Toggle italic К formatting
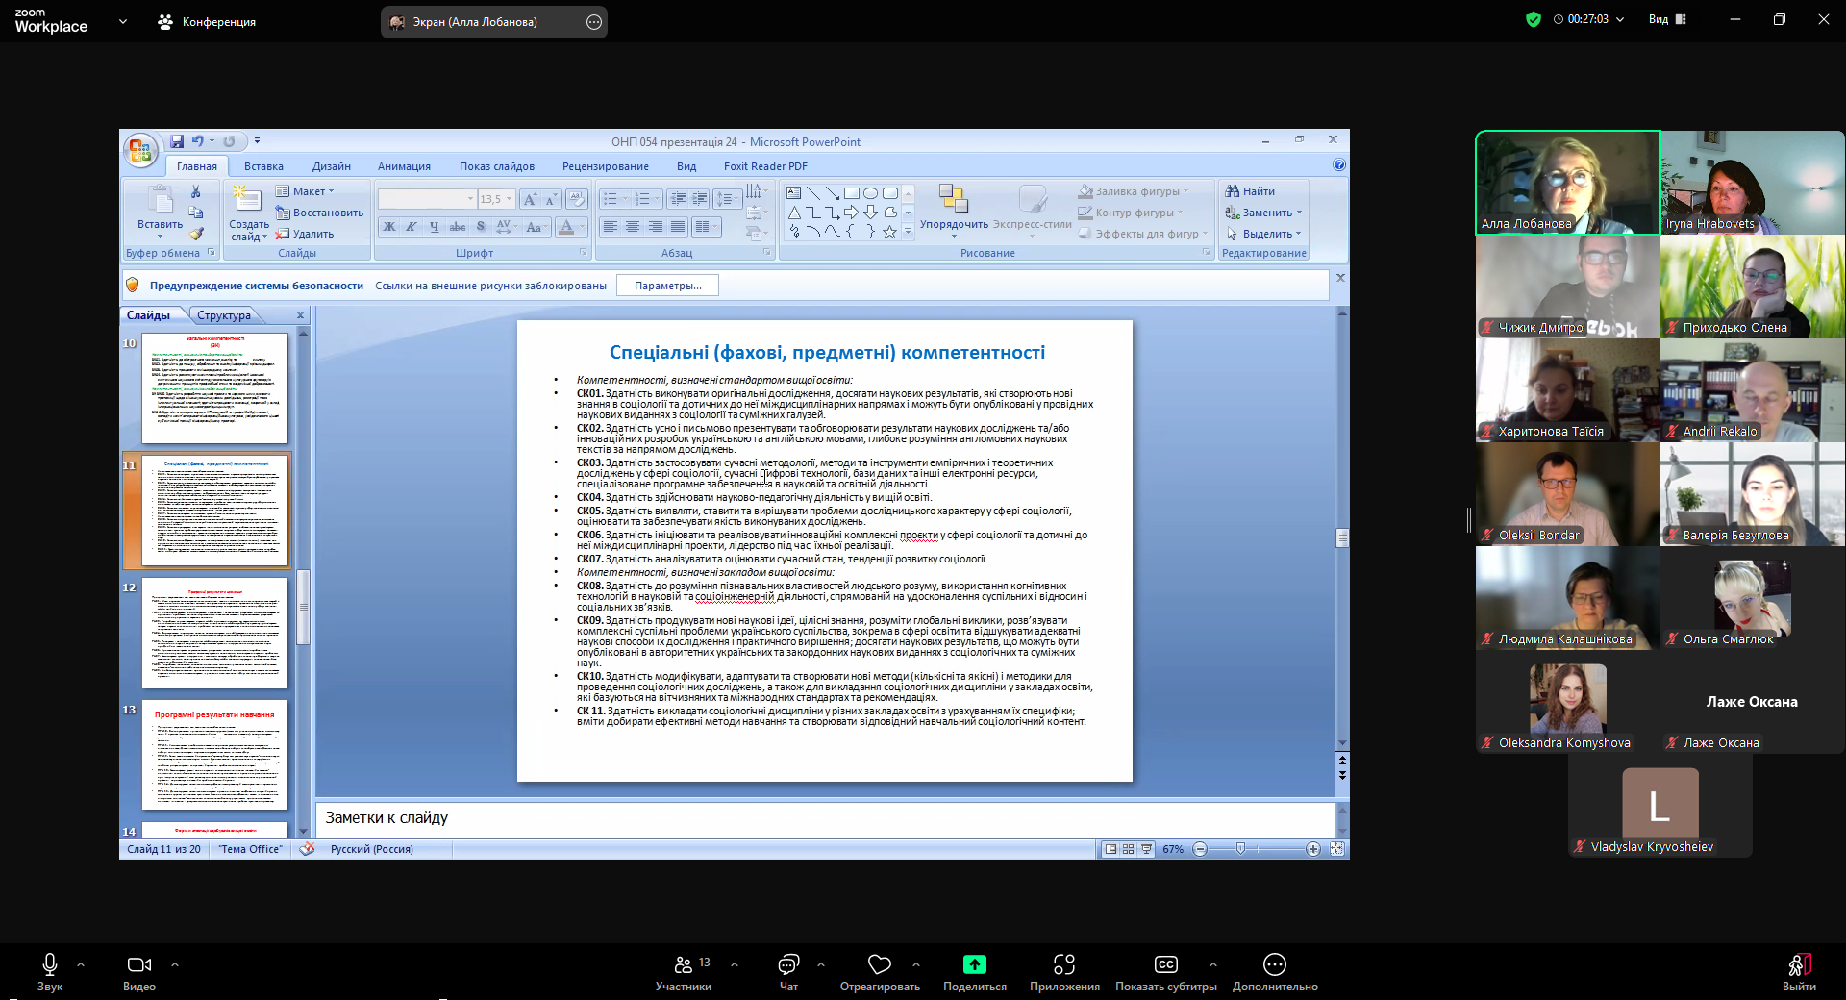The width and height of the screenshot is (1846, 1000). click(412, 227)
